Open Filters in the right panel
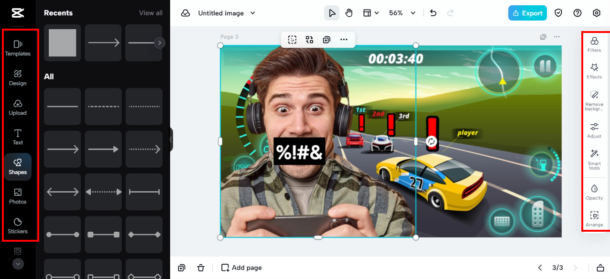Viewport: 610px width, 279px height. click(x=594, y=44)
